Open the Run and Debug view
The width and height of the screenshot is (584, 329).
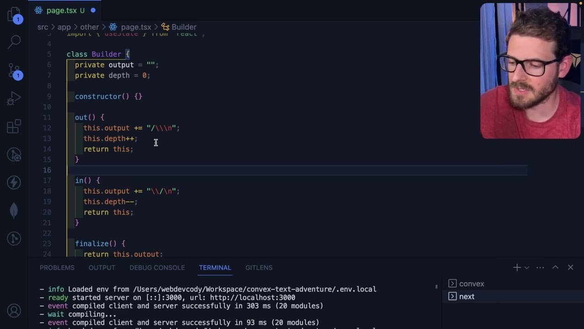pos(14,98)
